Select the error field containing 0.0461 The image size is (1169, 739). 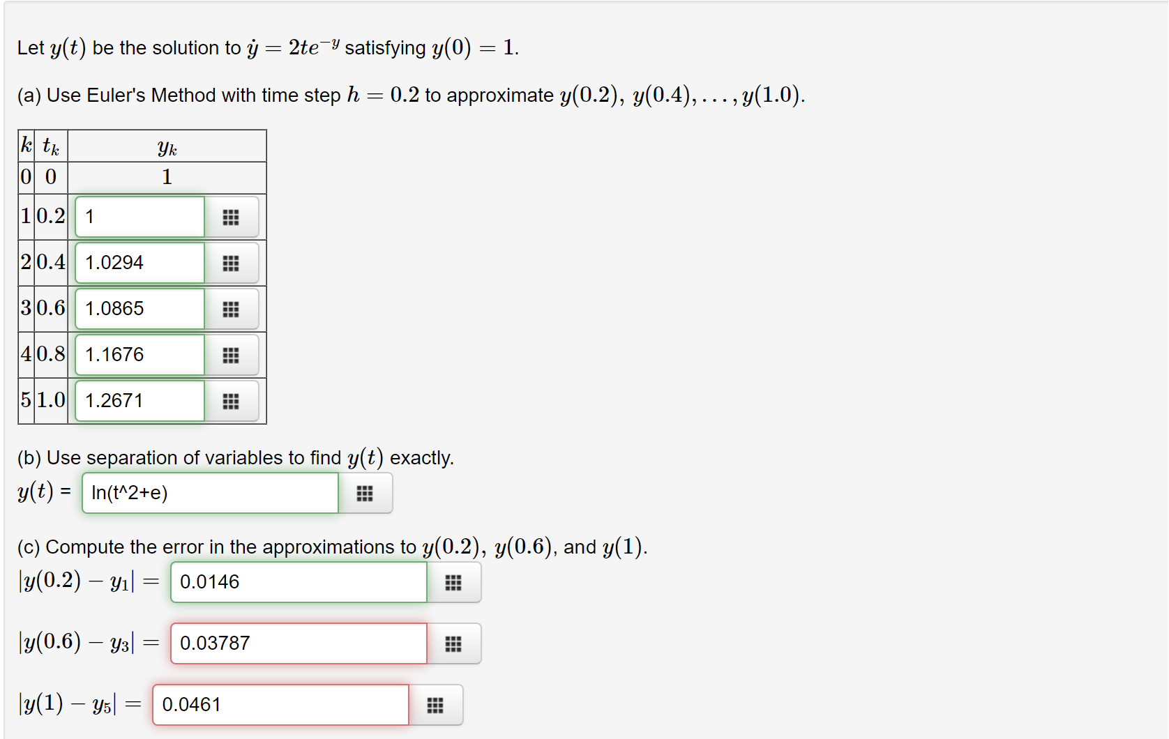tap(280, 705)
